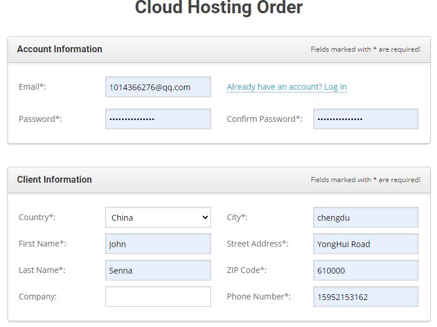437x327 pixels.
Task: Click the ZIP Code field showing 610000
Action: [x=366, y=270]
